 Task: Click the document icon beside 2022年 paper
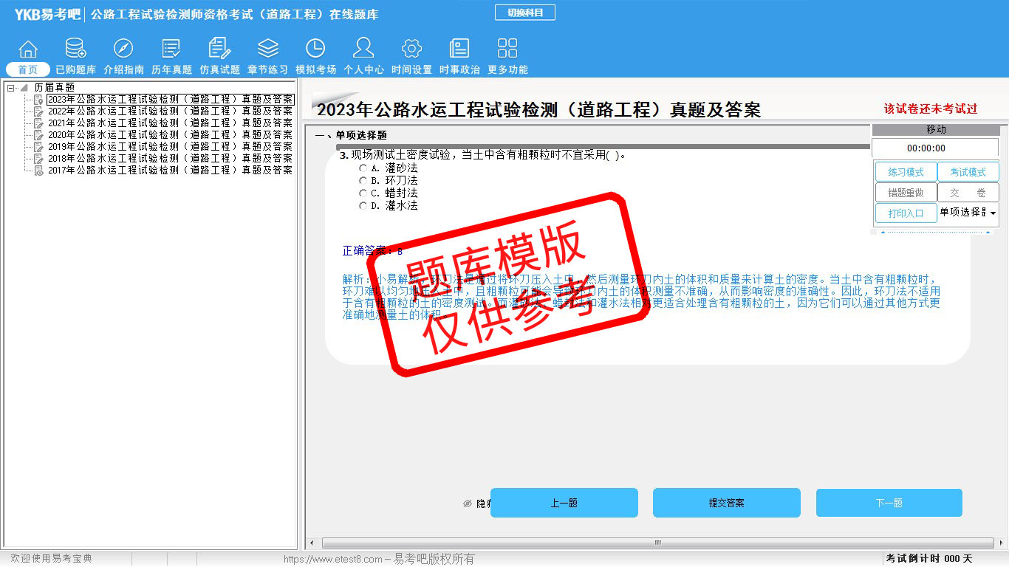[38, 111]
